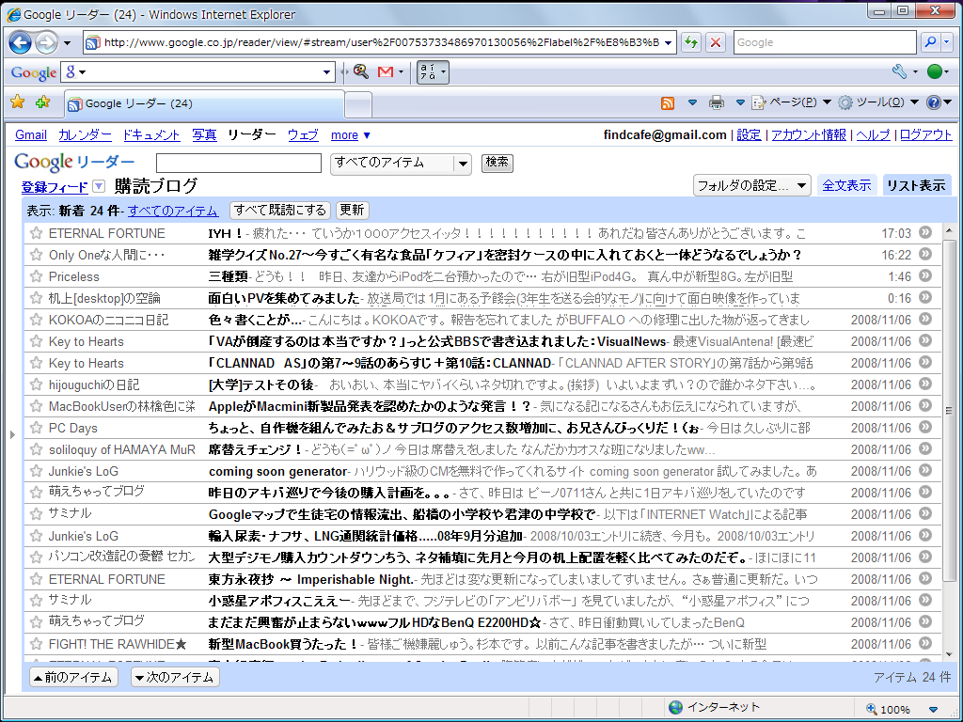This screenshot has height=722, width=963.
Task: Switch to 全文表示 view
Action: click(846, 185)
